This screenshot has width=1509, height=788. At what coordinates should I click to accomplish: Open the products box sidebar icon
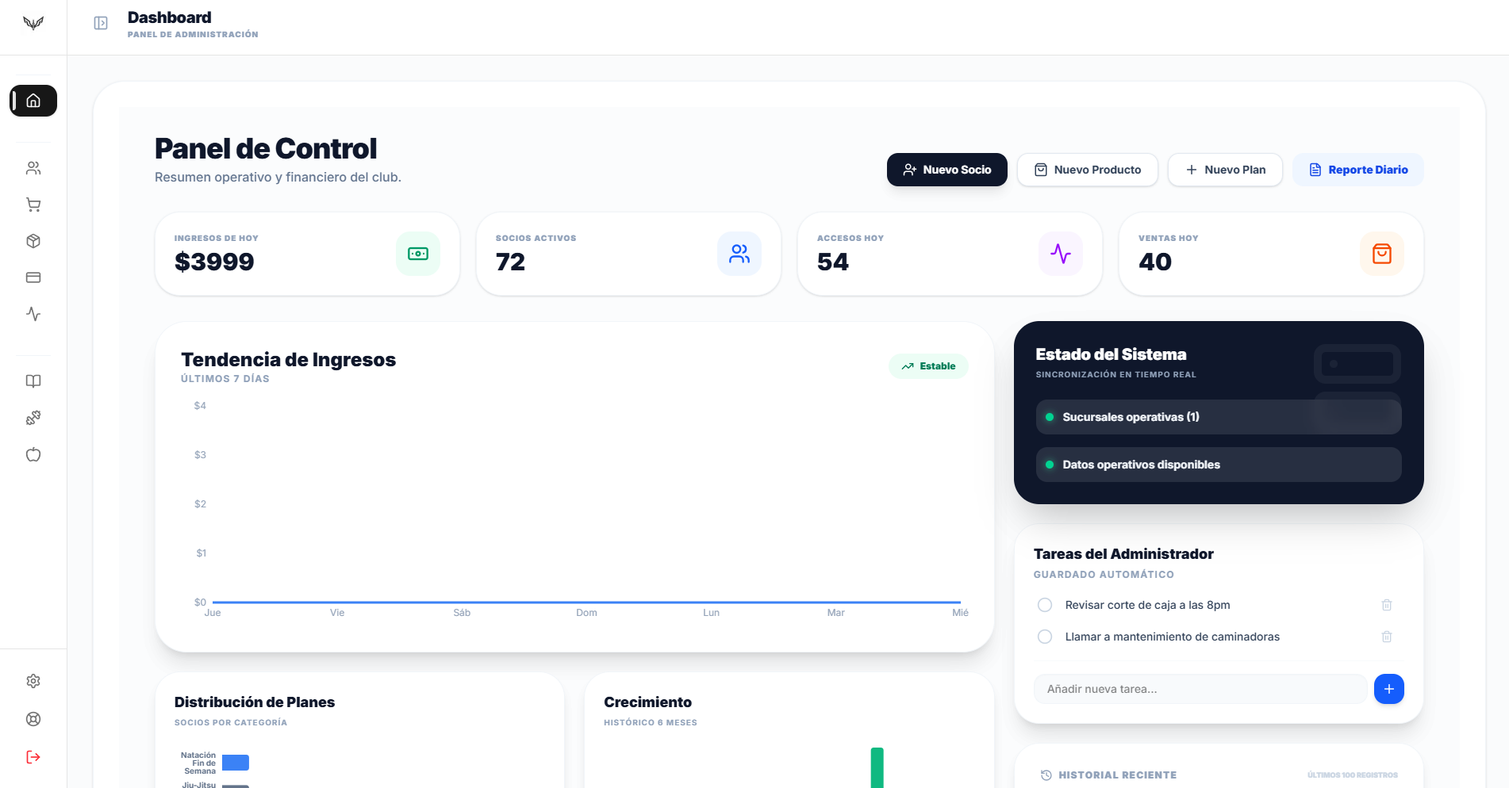click(33, 241)
